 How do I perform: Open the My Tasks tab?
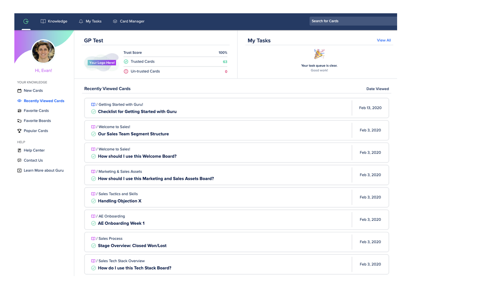coord(90,22)
